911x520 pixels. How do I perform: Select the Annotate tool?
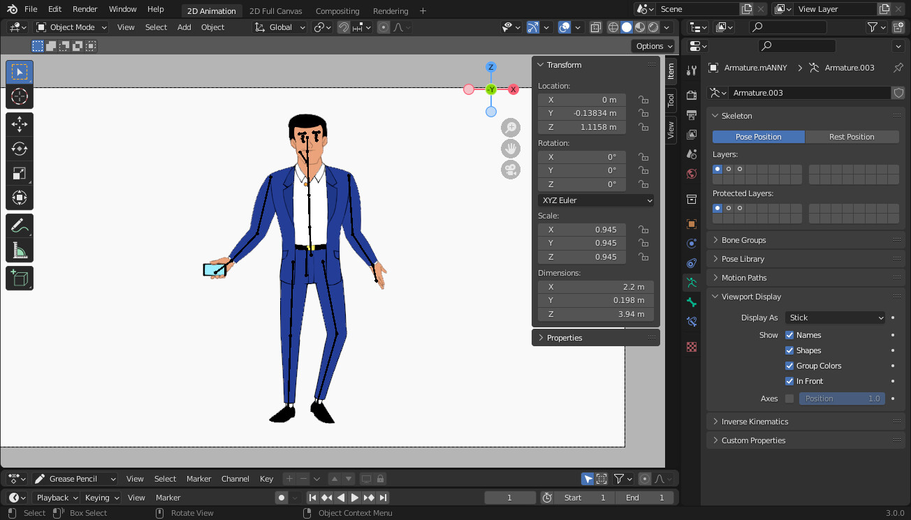(19, 225)
